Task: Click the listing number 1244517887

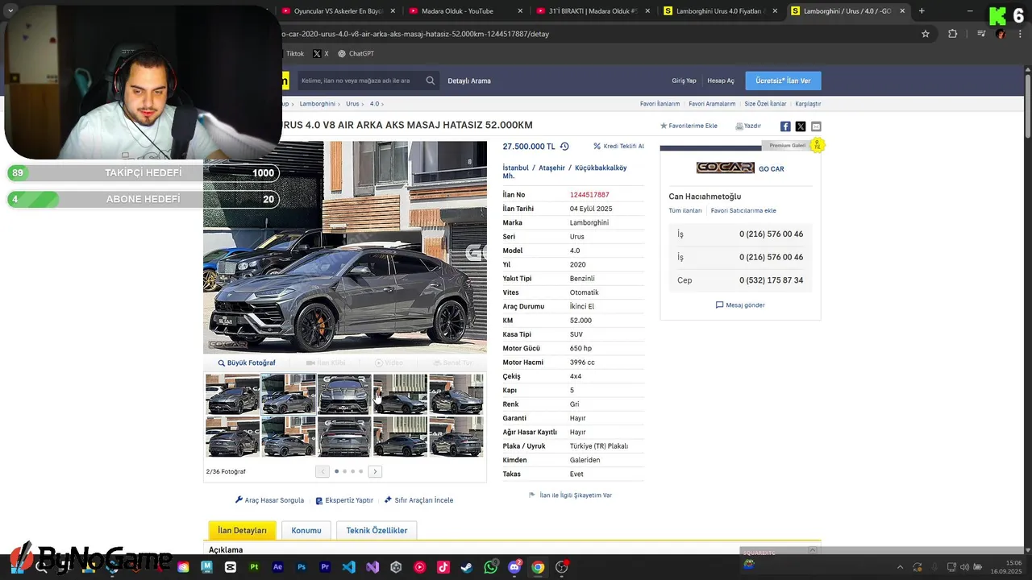Action: click(x=589, y=195)
